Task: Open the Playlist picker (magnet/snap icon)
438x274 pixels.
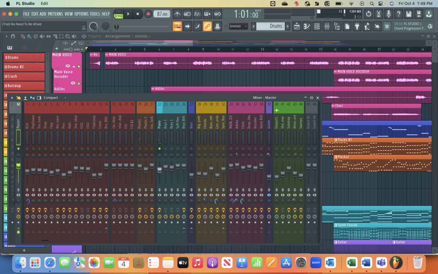Action: pos(12,36)
